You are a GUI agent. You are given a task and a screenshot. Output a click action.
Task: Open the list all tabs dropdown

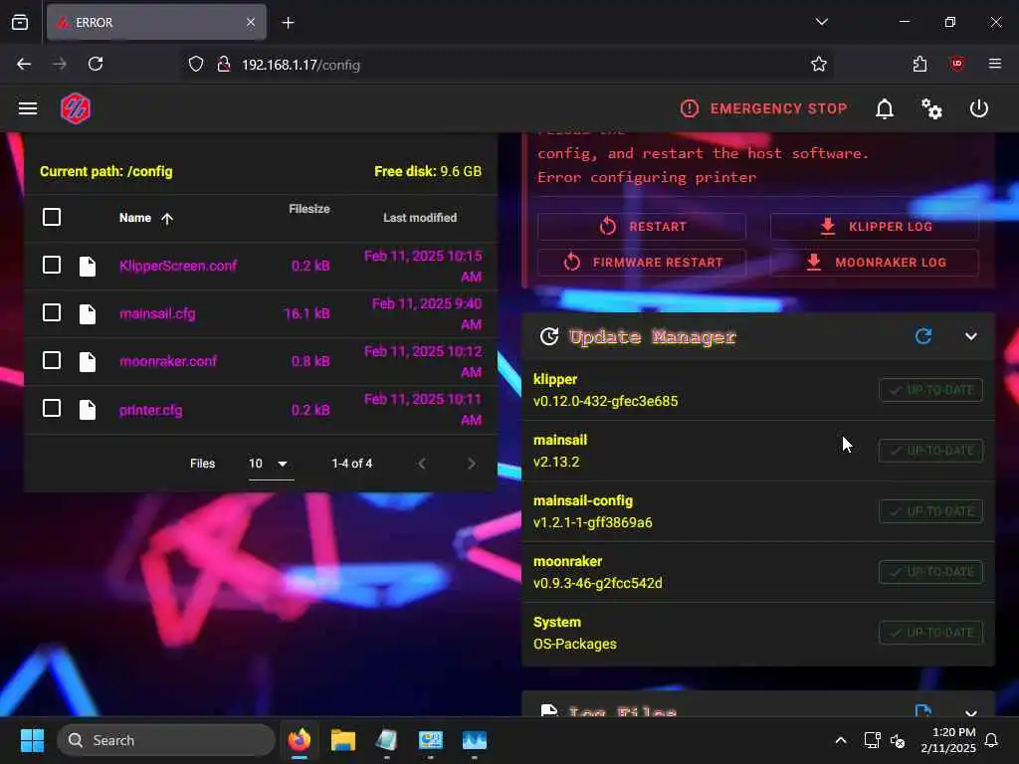click(x=821, y=22)
